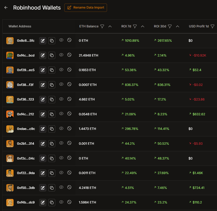Copy address of wallet 0xf38...f3f
Image resolution: width=217 pixels, height=211 pixels.
(52, 85)
